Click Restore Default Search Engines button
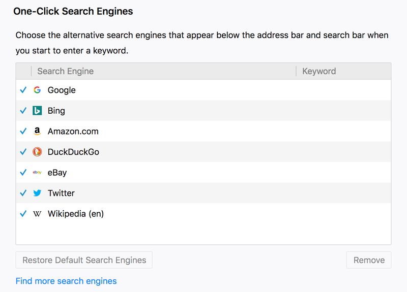Viewport: 407px width, 292px height. [x=84, y=260]
